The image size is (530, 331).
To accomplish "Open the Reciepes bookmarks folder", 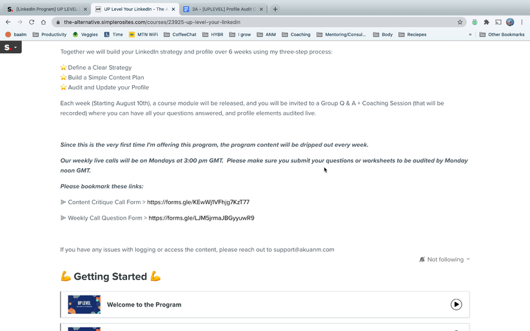I will coord(413,34).
